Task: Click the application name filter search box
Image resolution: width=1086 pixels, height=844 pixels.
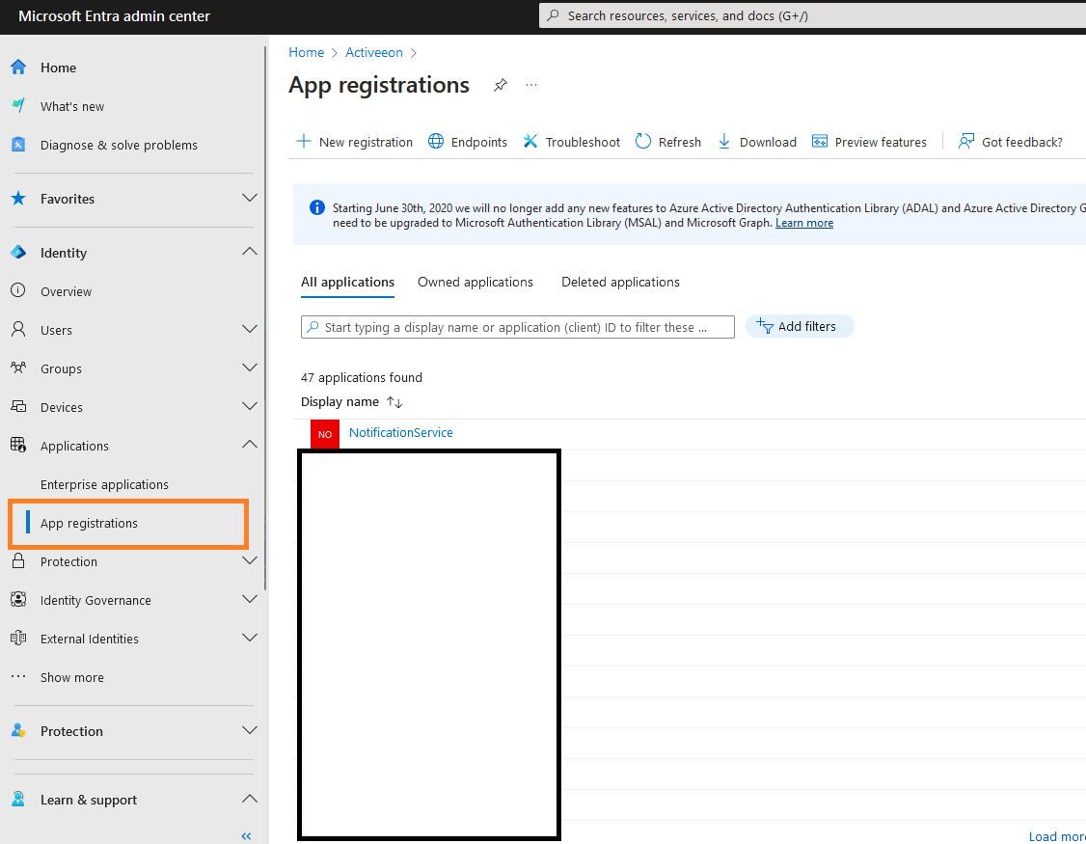Action: (x=517, y=327)
